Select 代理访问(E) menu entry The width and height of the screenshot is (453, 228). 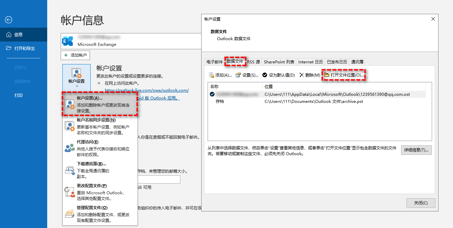[100, 148]
